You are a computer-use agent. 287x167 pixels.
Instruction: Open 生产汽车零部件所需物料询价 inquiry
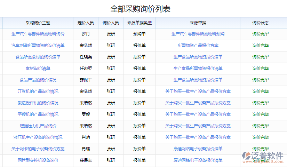click(x=38, y=34)
